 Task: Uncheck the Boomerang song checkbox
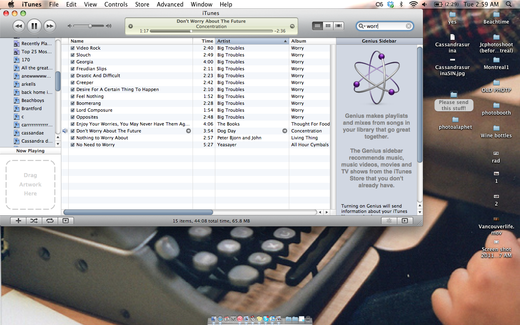73,103
